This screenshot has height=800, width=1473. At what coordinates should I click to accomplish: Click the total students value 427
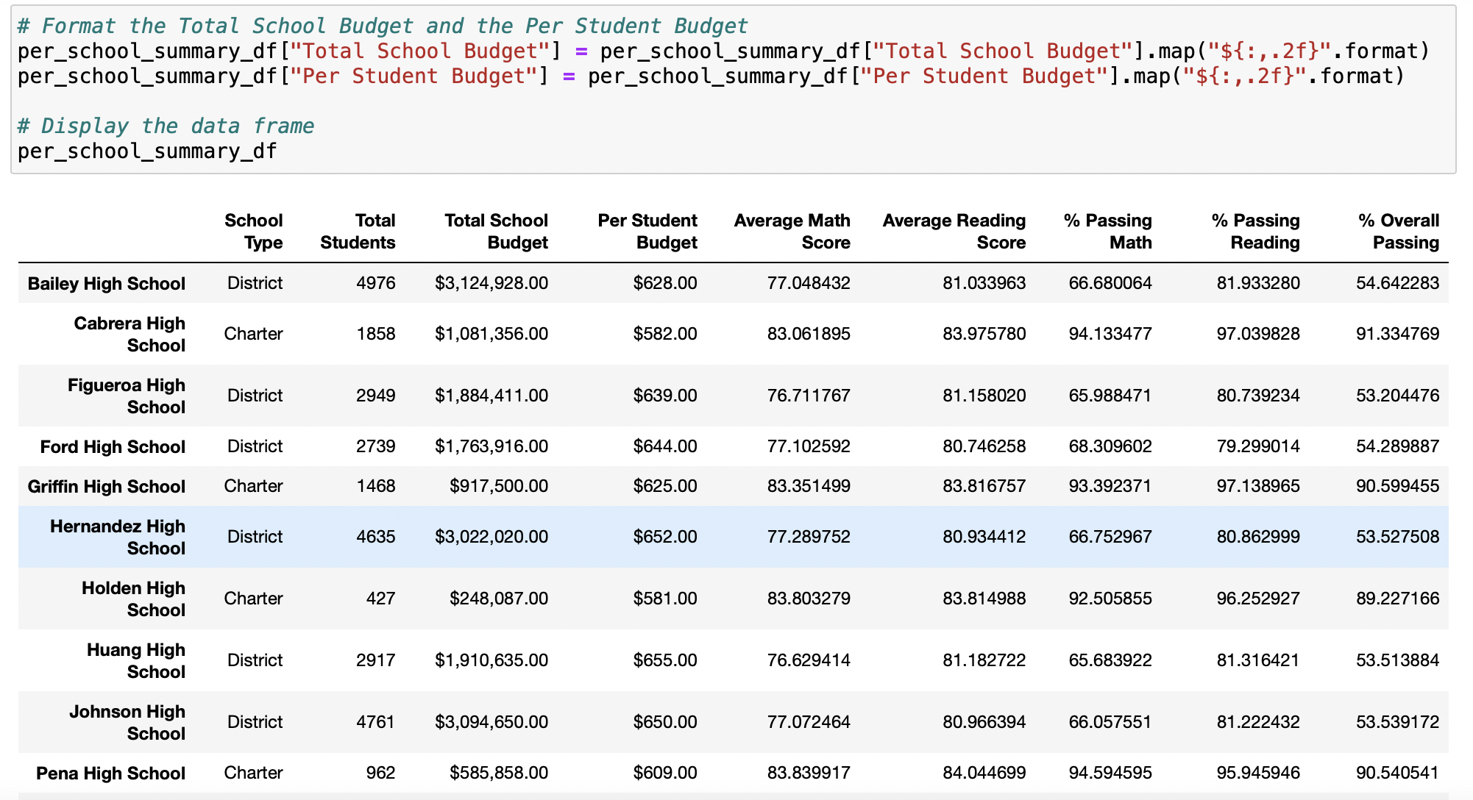[380, 599]
